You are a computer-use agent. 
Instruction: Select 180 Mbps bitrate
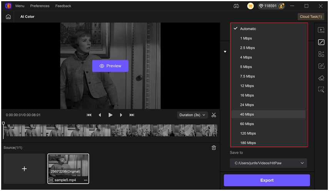click(x=269, y=142)
